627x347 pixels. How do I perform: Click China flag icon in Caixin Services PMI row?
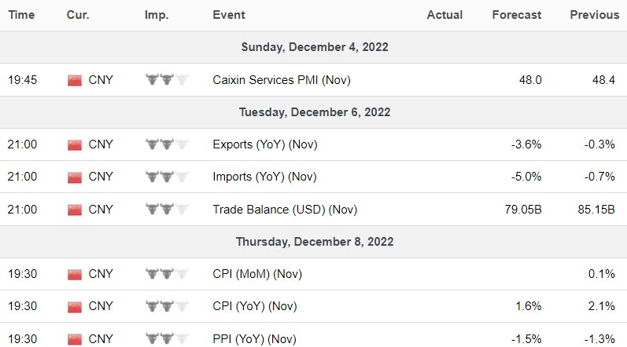coord(75,79)
